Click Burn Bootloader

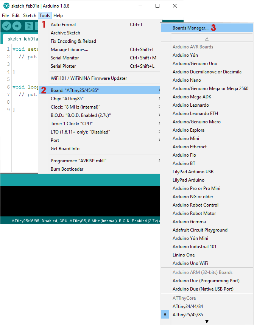click(x=99, y=169)
